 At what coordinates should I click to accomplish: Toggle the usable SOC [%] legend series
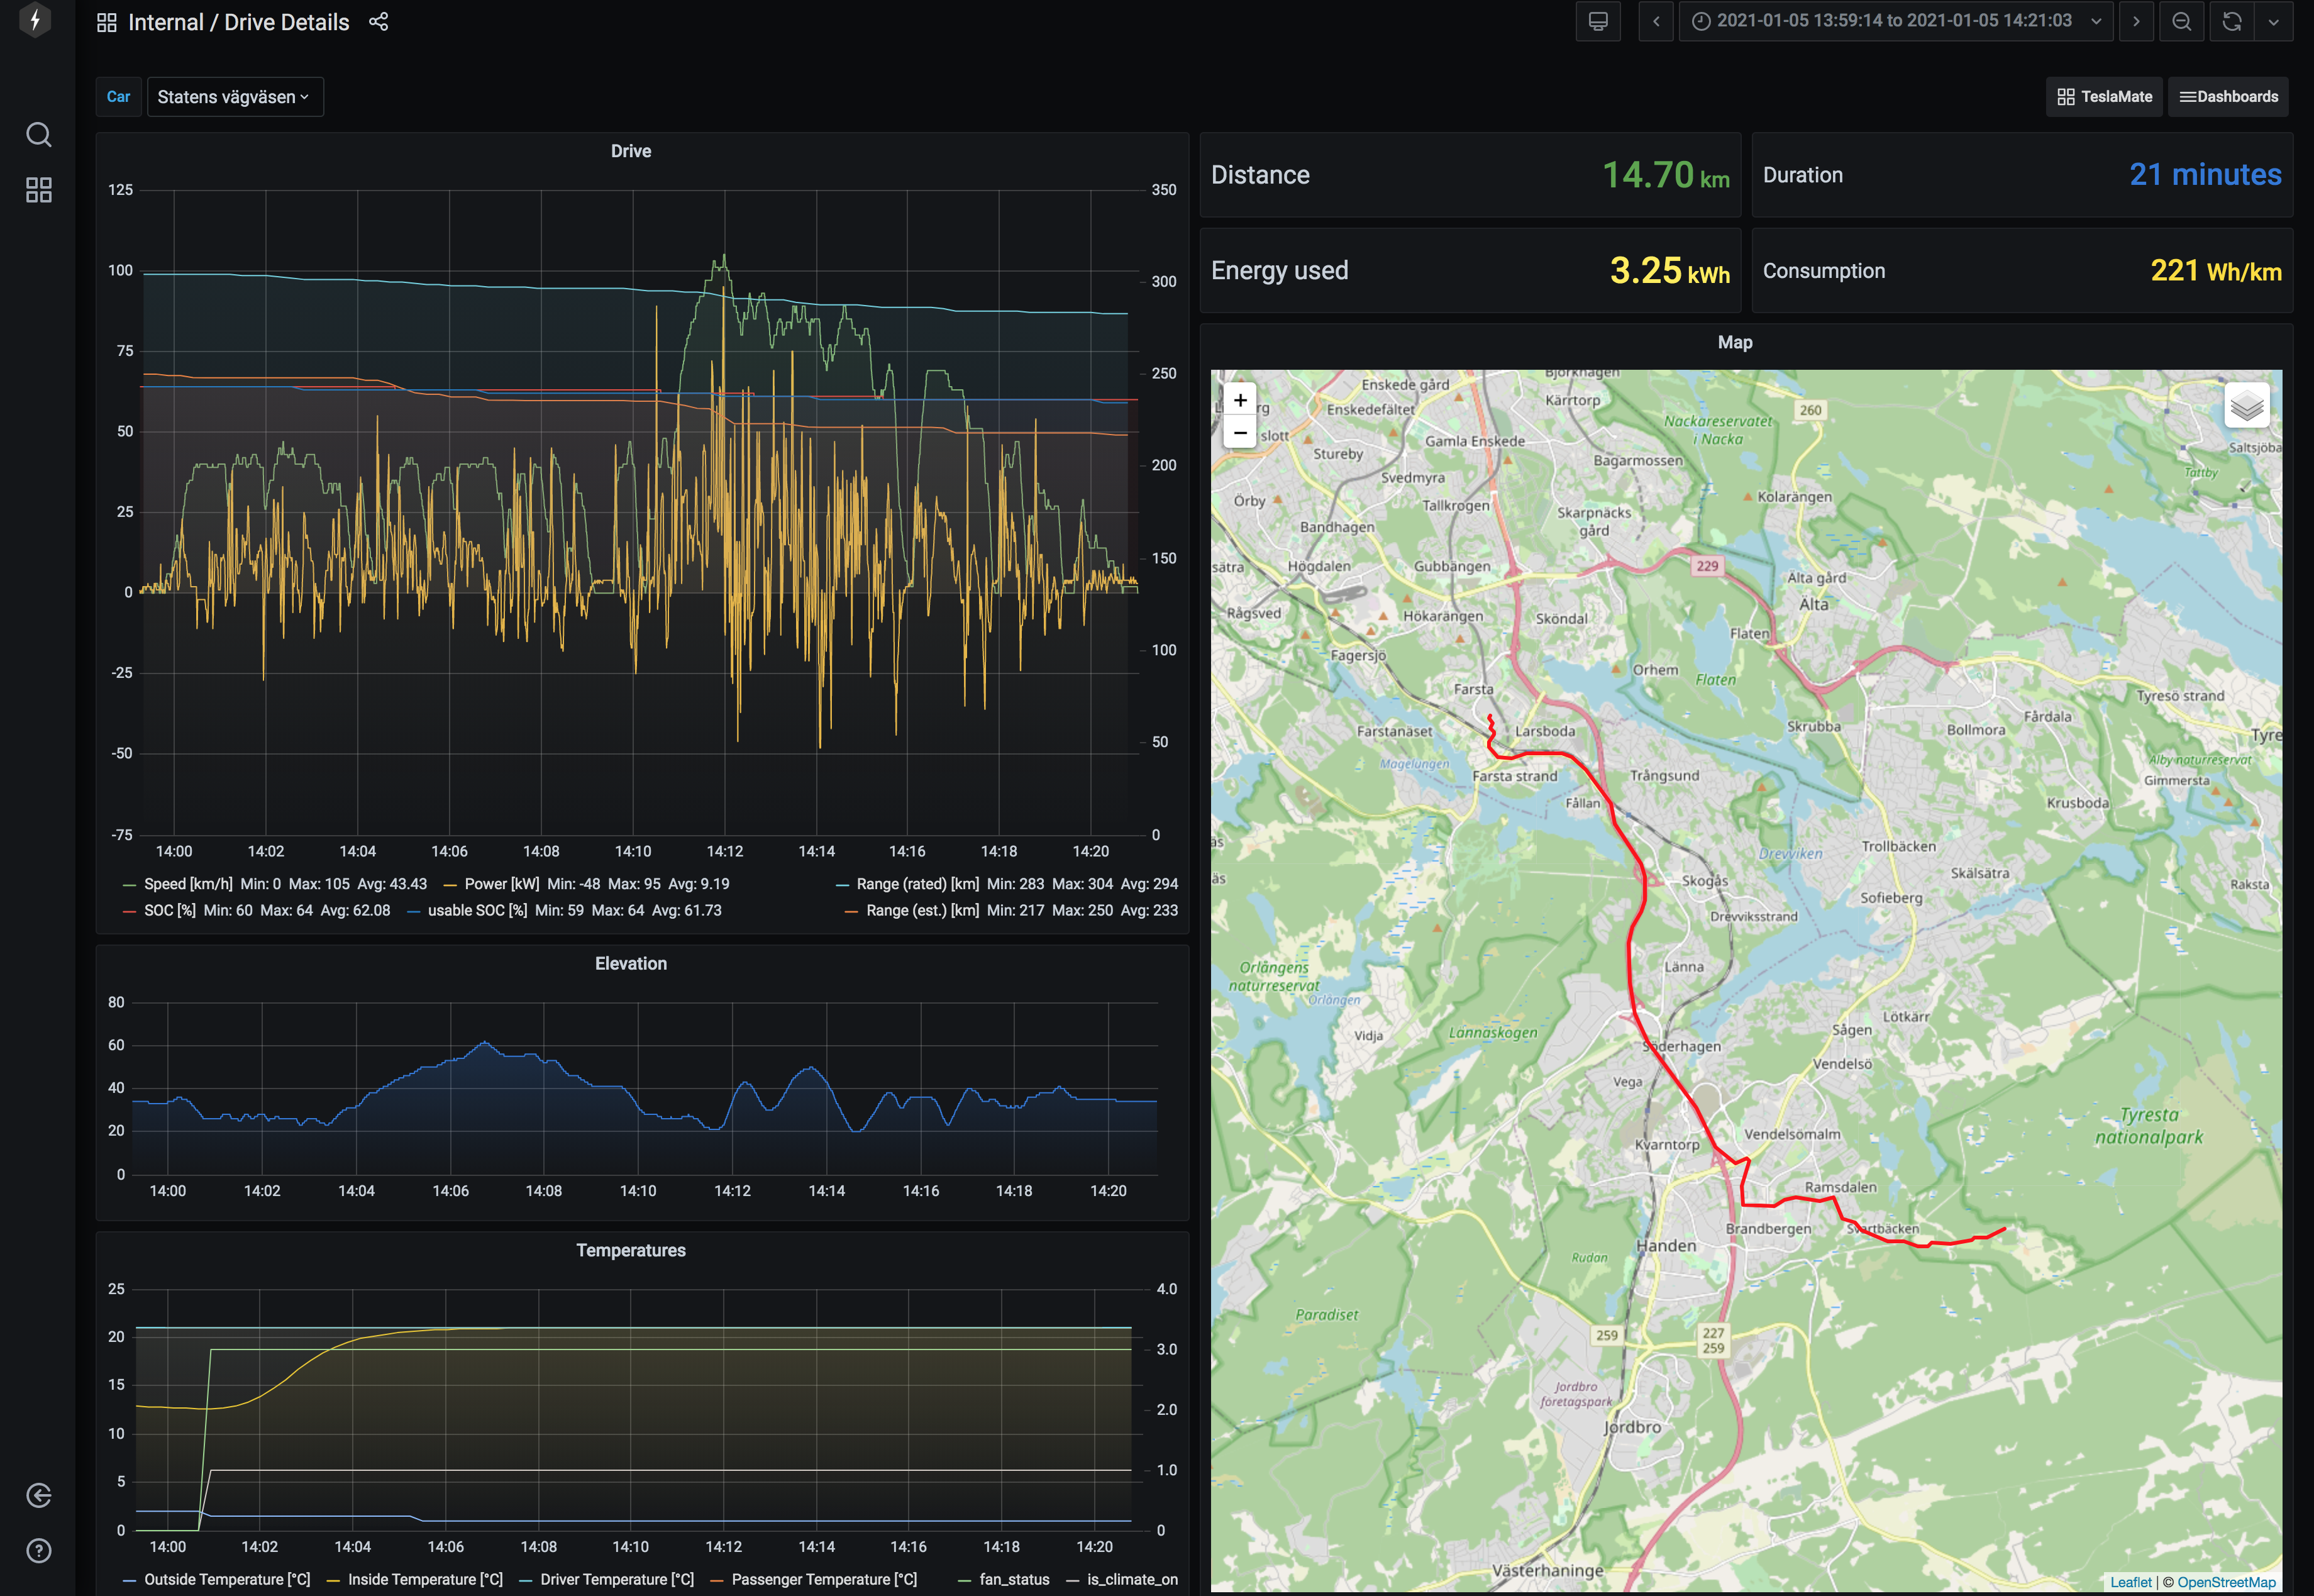tap(478, 910)
